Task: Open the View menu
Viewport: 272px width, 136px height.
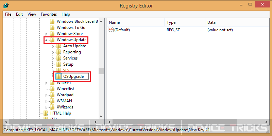Action: pyautogui.click(x=32, y=14)
